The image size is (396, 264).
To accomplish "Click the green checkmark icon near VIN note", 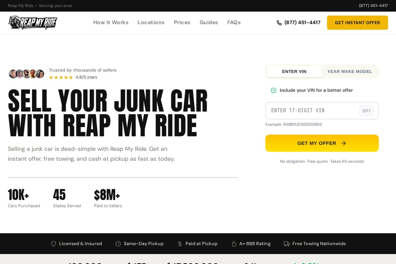I will (x=274, y=90).
